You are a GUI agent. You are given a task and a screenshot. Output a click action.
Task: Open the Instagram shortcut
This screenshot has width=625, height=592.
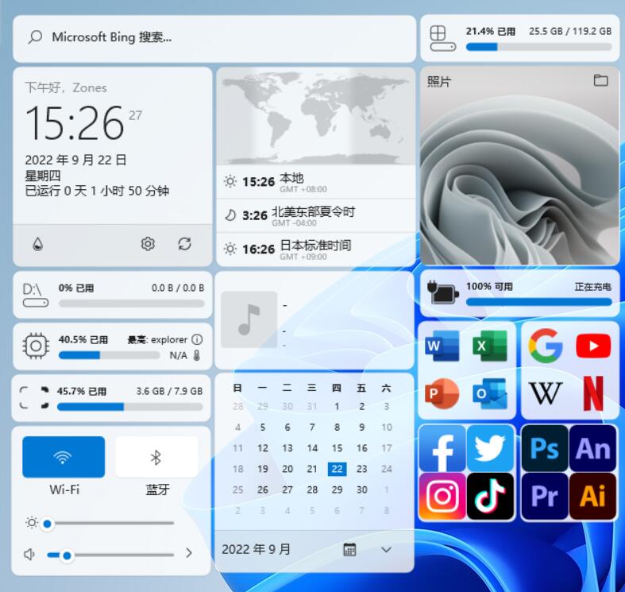point(442,496)
